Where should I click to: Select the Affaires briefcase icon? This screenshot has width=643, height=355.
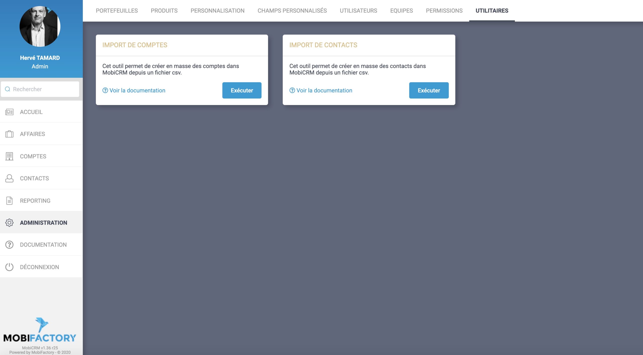click(9, 134)
